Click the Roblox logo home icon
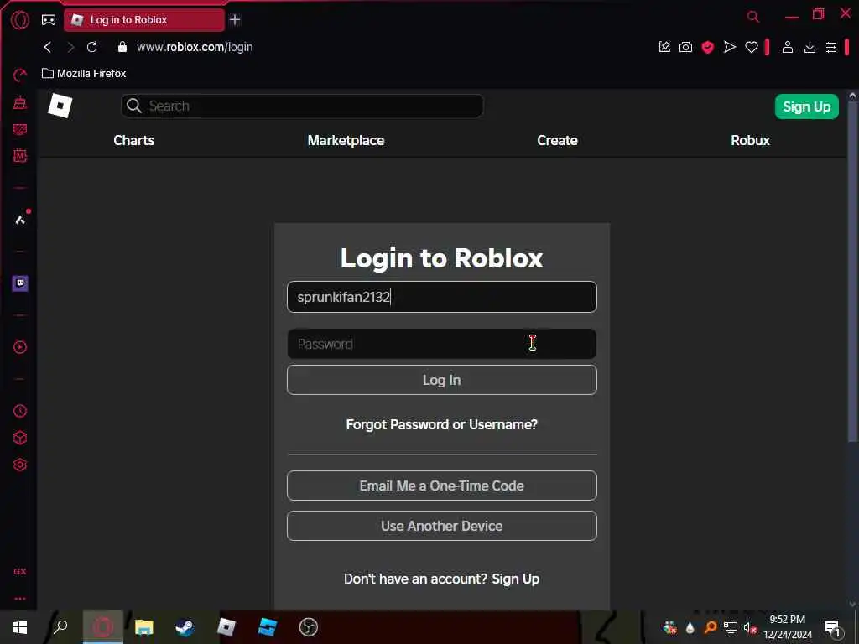Screen dimensions: 859x644 coord(60,105)
